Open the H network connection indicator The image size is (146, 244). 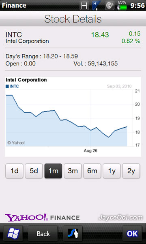84,5
